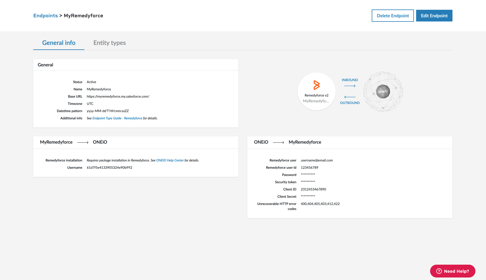Click the ONEiO network sphere icon

click(x=383, y=91)
